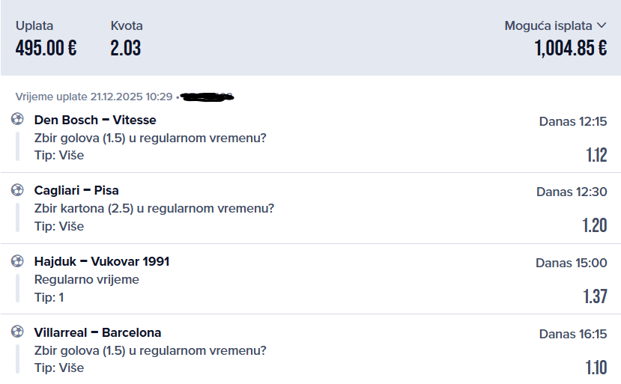Click soccer ball icon beside Hajduk – Vukovar 1991
Image resolution: width=621 pixels, height=384 pixels.
coord(17,261)
